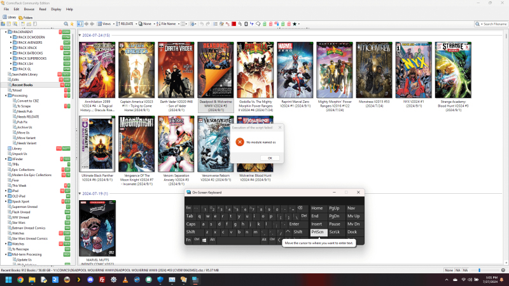Collapse the 2024-07-24 group header
The height and width of the screenshot is (286, 509).
80,36
